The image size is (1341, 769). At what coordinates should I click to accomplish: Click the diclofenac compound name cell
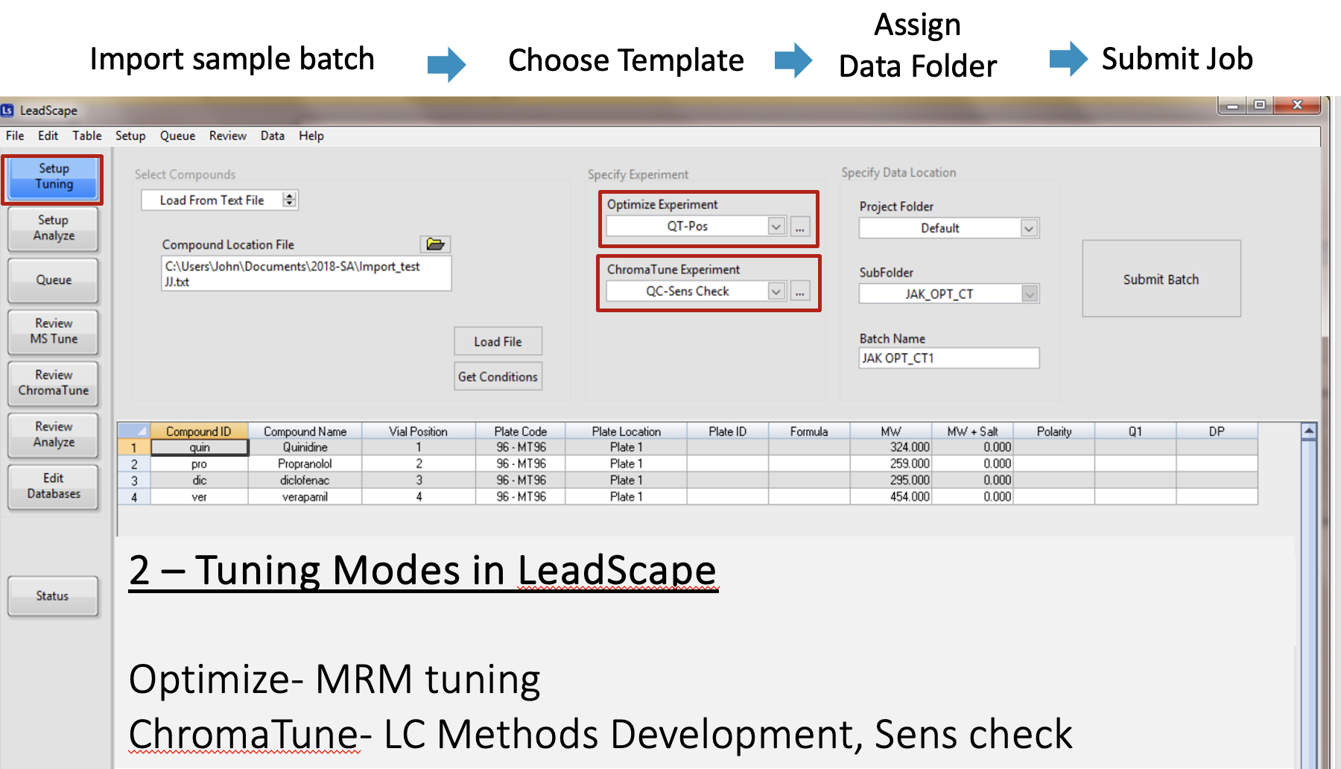[x=305, y=480]
